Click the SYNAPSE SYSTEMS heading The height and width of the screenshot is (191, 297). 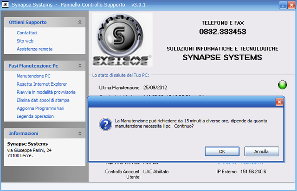pyautogui.click(x=222, y=57)
